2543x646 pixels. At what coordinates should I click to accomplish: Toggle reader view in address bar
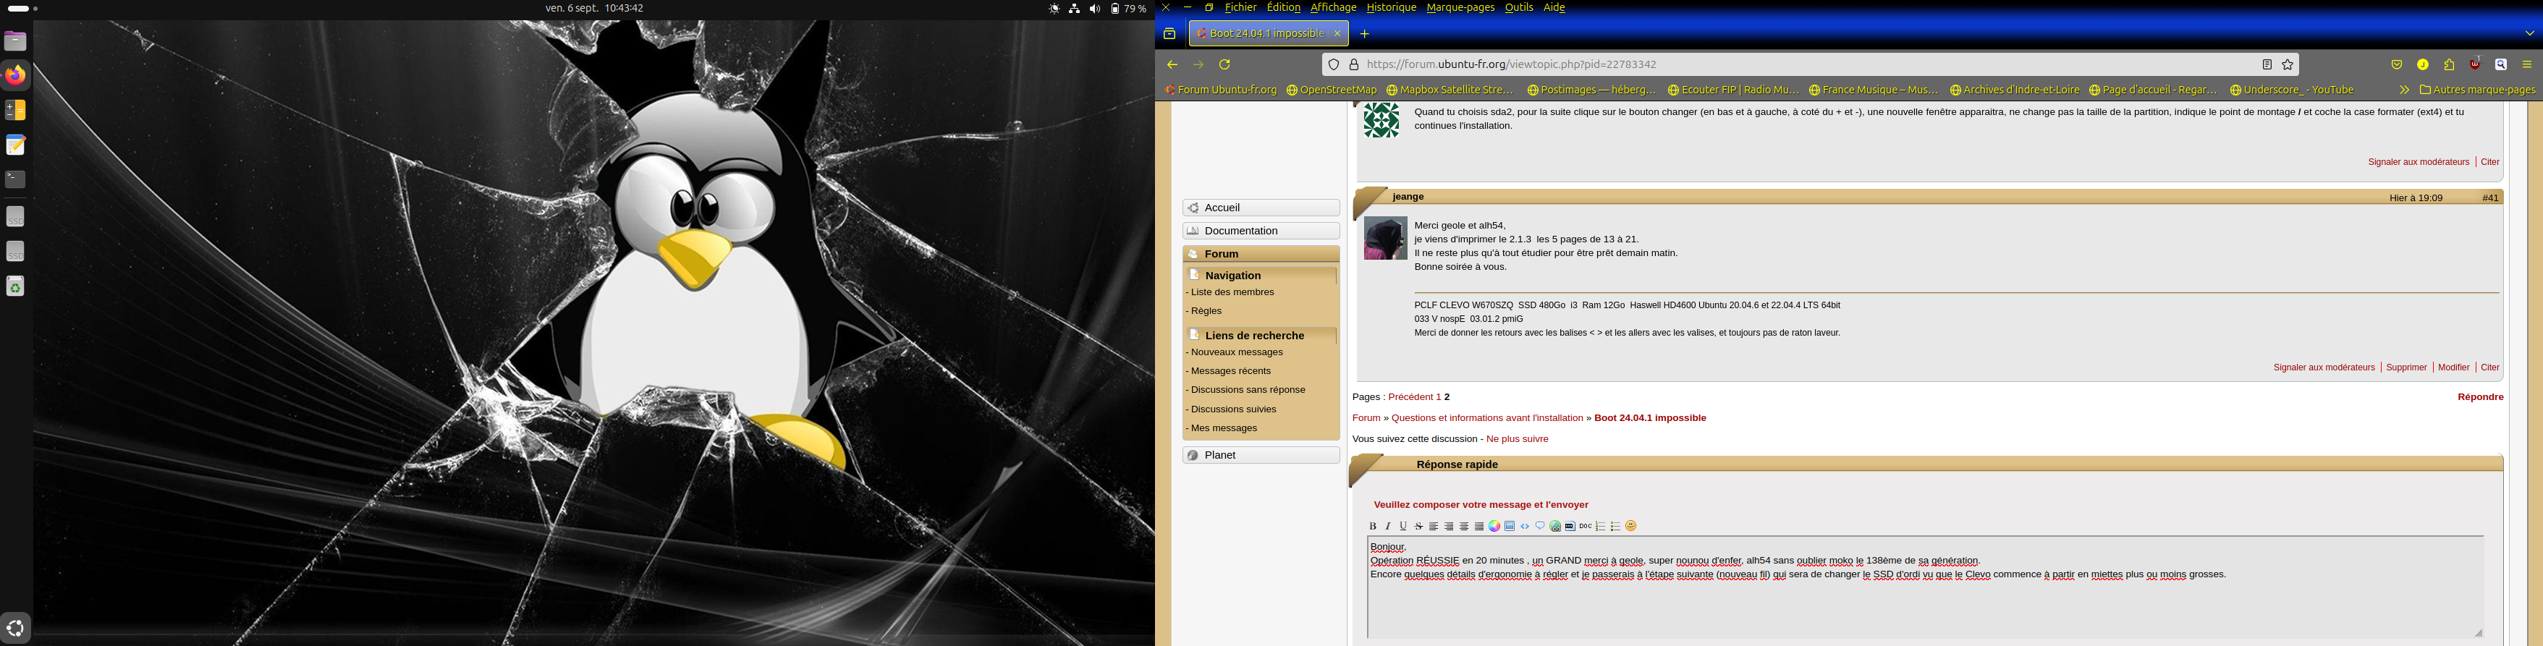pyautogui.click(x=2267, y=65)
